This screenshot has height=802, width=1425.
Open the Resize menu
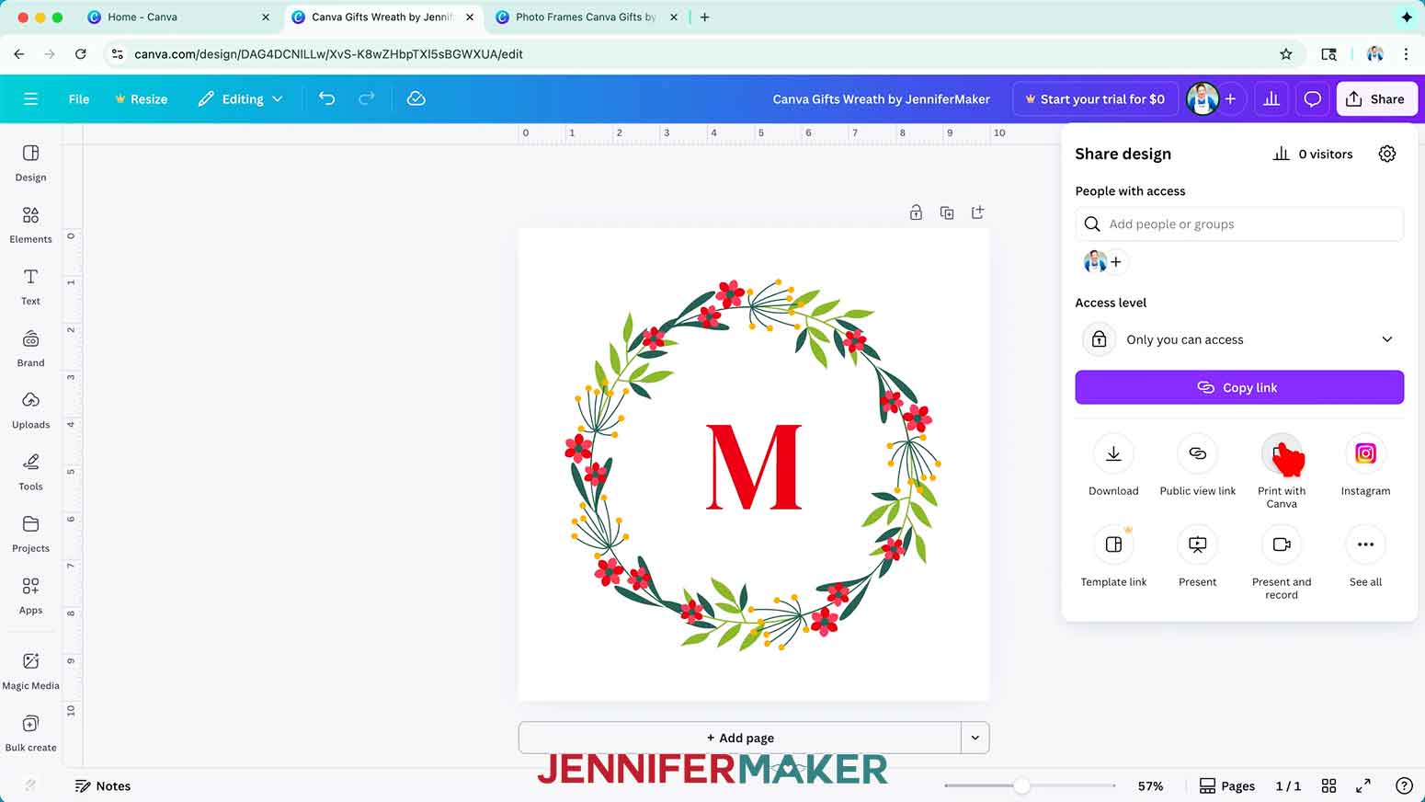click(x=141, y=98)
